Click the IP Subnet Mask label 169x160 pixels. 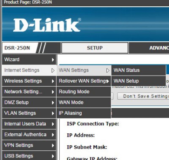(87, 147)
